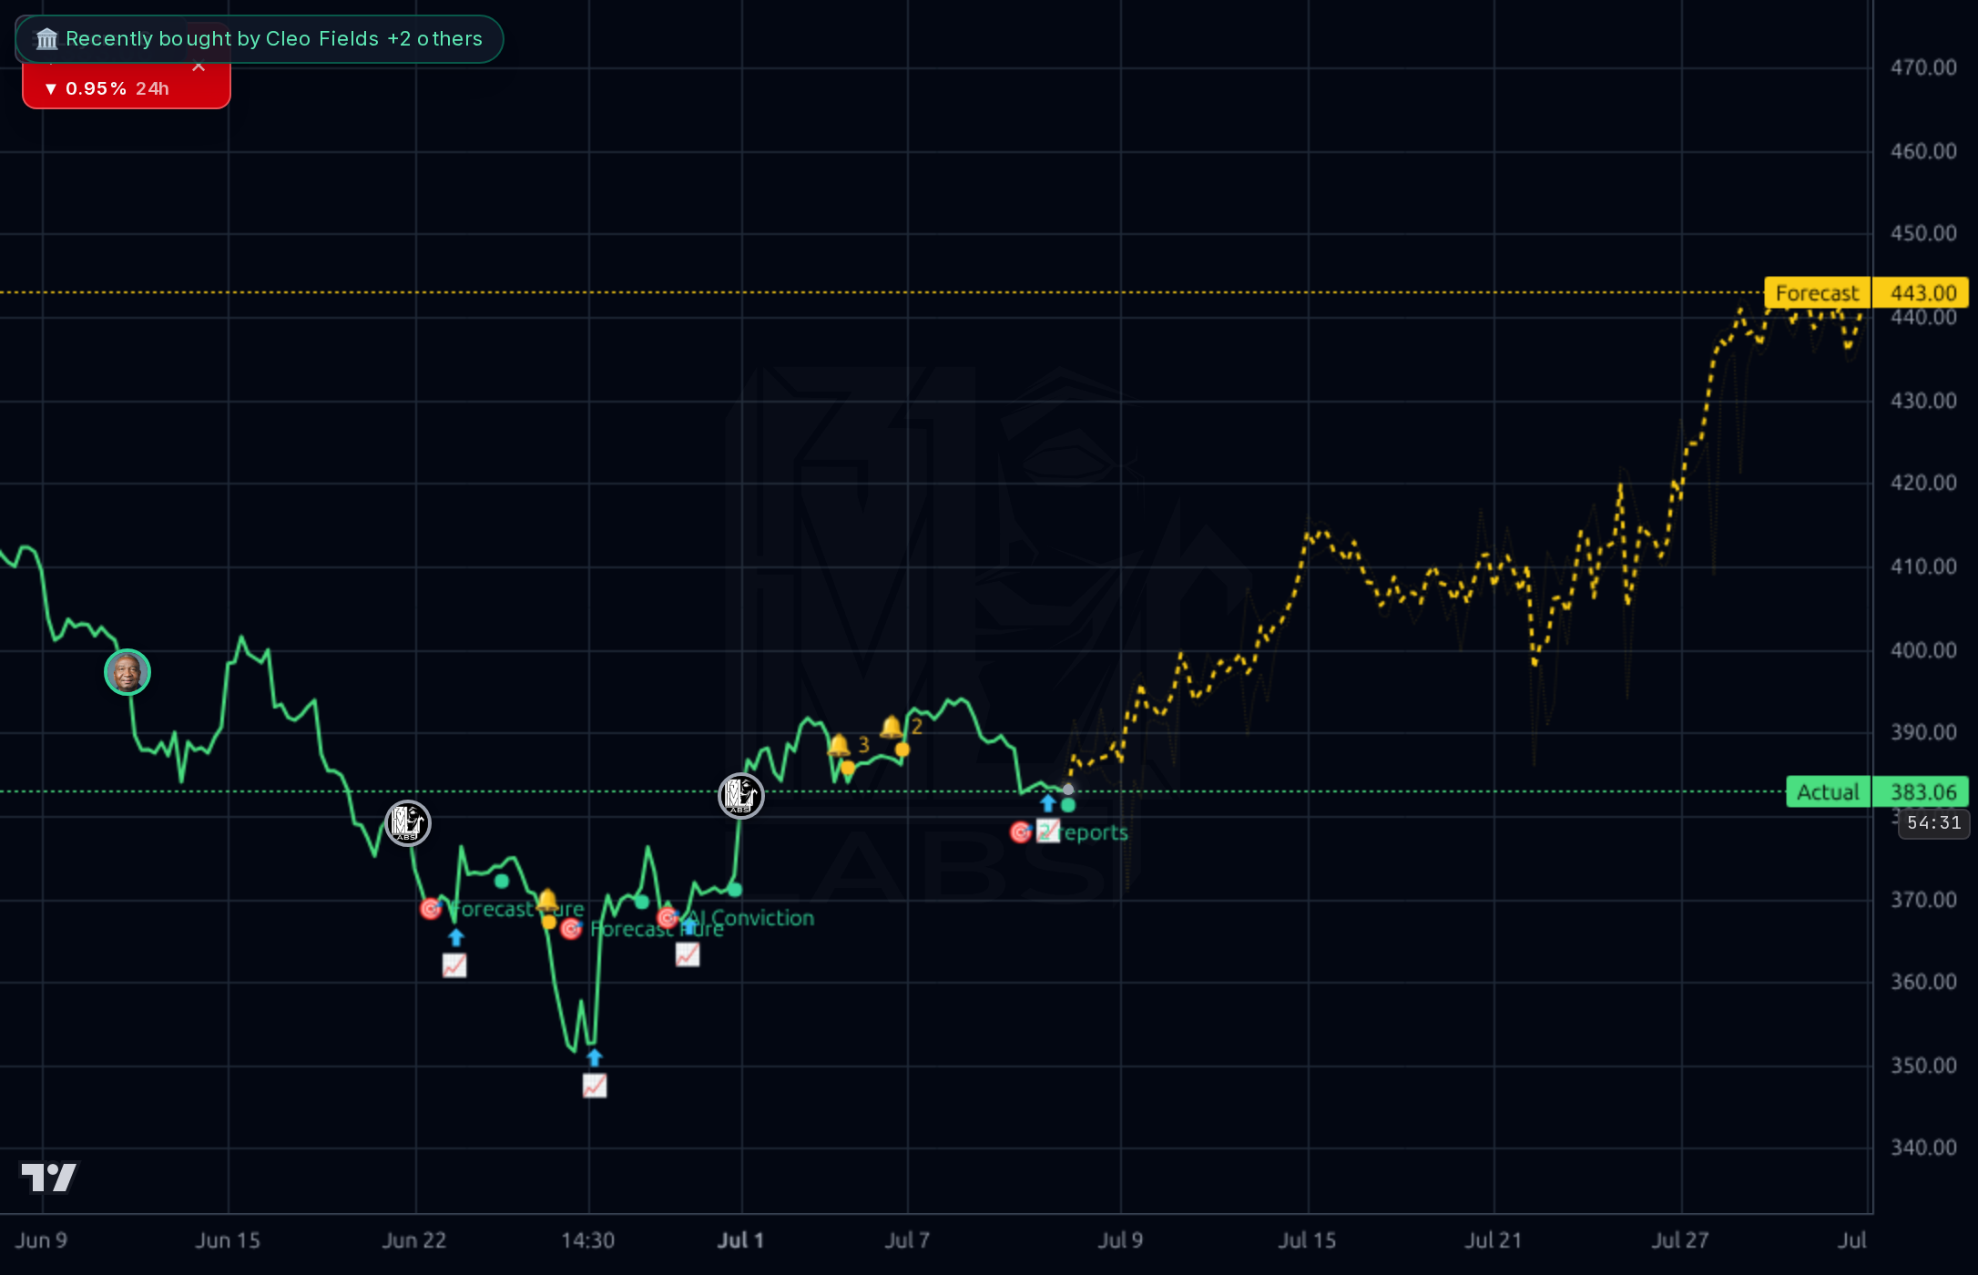Click the Jun 22 date on time axis
The image size is (1978, 1275).
pos(413,1240)
